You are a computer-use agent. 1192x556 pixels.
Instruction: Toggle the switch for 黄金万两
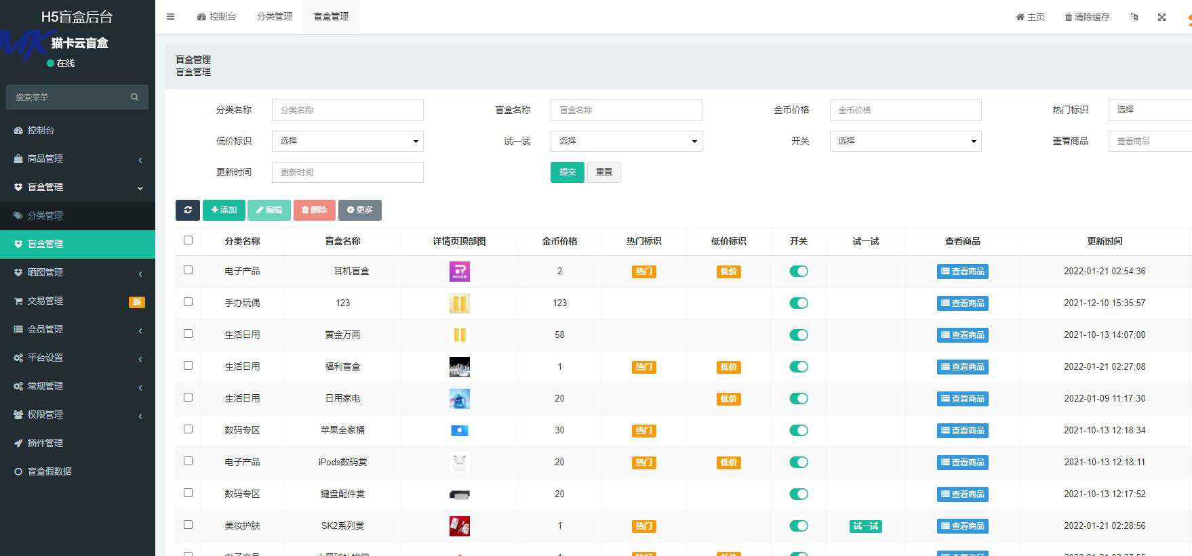[x=799, y=335]
